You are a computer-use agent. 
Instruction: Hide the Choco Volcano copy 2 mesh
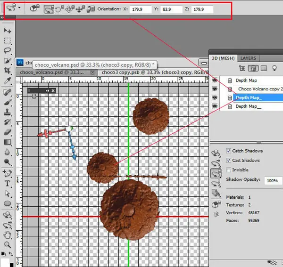[x=215, y=89]
